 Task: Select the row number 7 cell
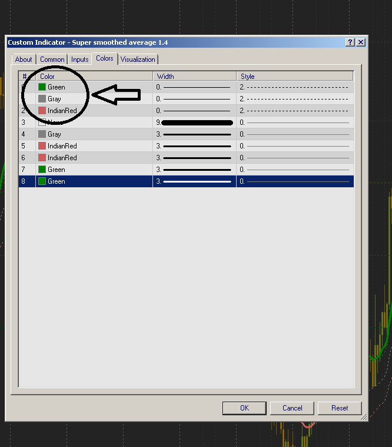27,170
